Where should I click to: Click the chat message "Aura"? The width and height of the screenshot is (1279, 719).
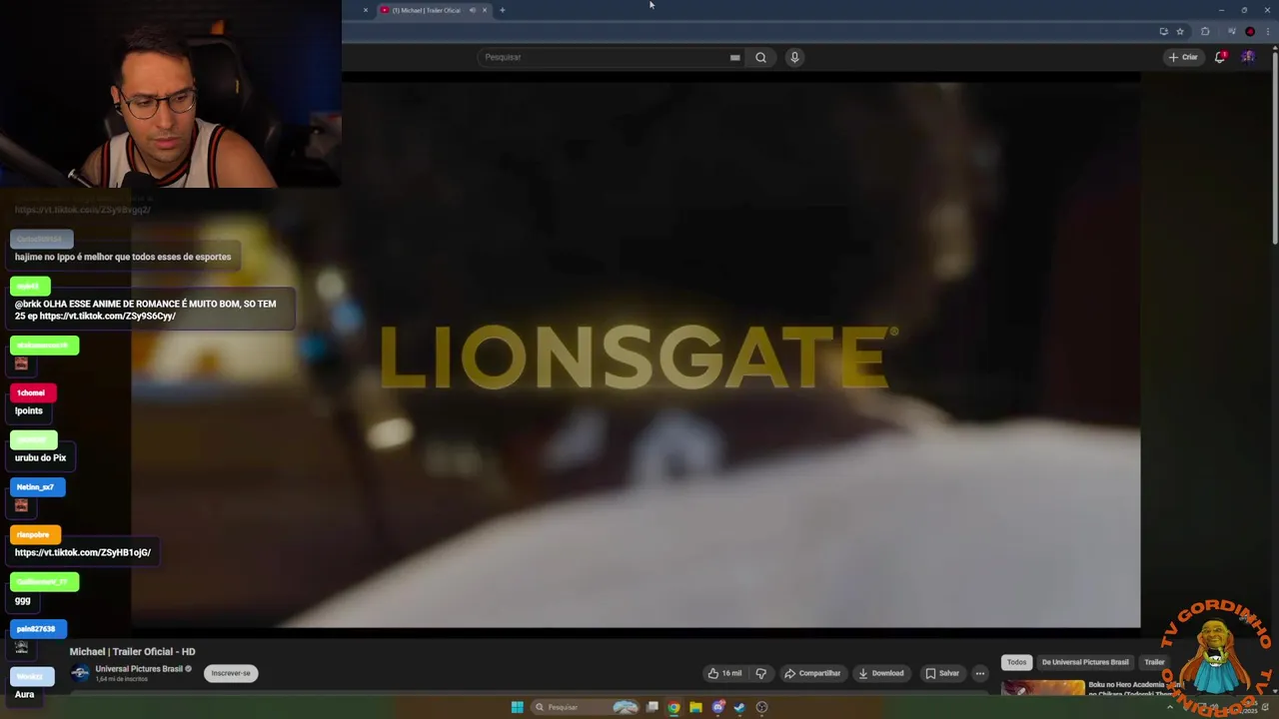(25, 694)
